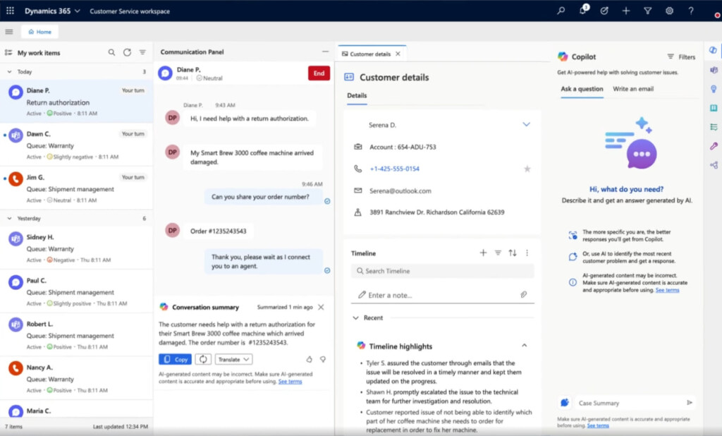Select the Order #1235243543 message
722x436 pixels.
click(x=219, y=231)
